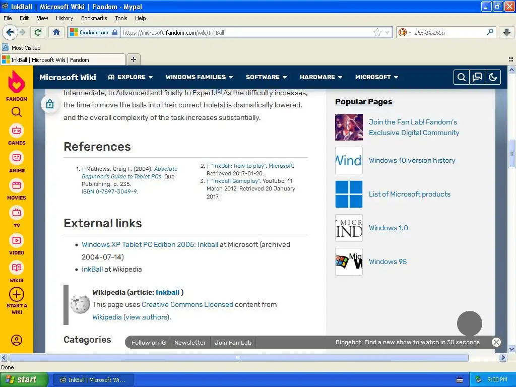Open the InkBall at Wikipedia link
The width and height of the screenshot is (516, 387).
(x=92, y=269)
